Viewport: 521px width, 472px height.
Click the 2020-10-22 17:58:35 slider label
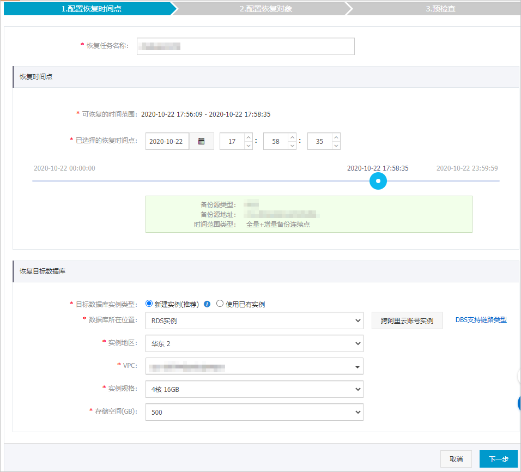(x=378, y=168)
